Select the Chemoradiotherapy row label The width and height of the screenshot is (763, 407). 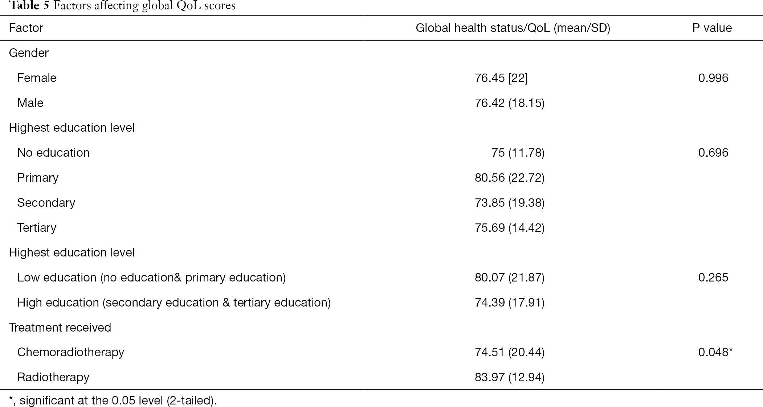coord(71,352)
